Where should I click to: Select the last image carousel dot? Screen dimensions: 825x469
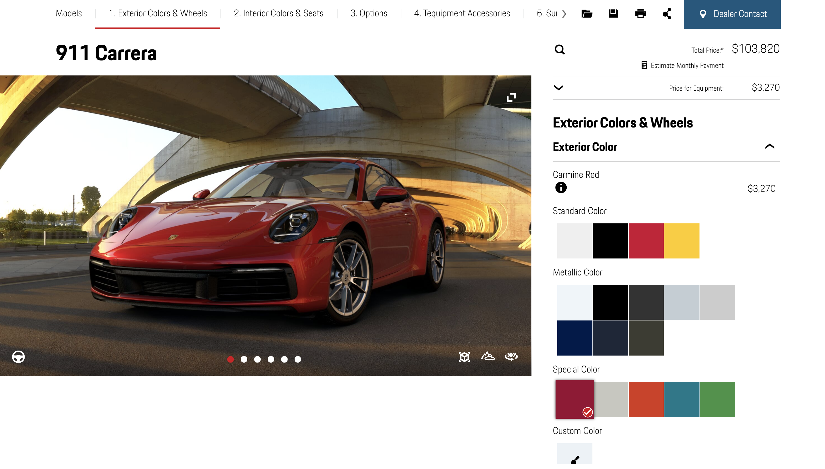(x=298, y=359)
